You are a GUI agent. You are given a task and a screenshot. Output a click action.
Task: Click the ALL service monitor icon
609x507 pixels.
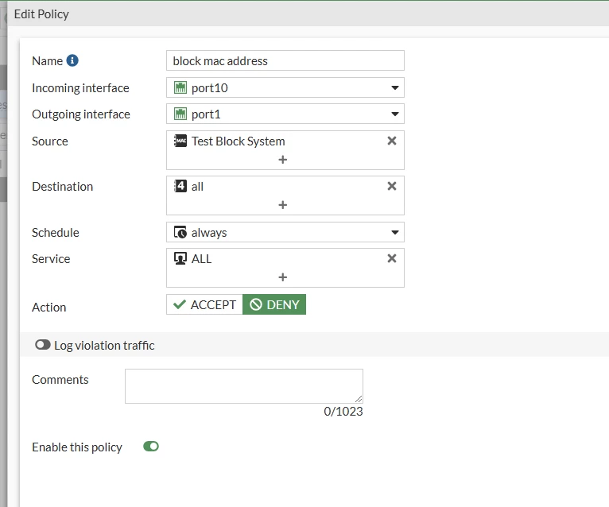[x=180, y=258]
